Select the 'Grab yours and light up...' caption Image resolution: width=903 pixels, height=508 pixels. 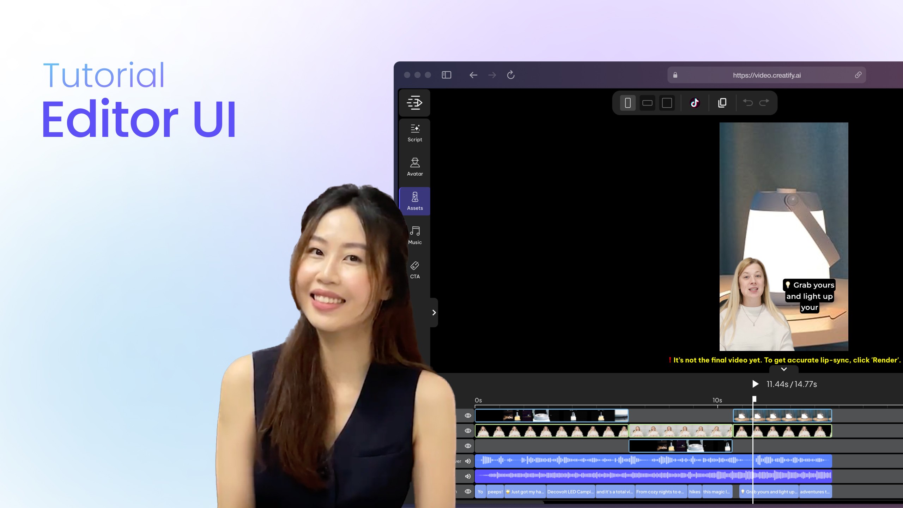[769, 491]
